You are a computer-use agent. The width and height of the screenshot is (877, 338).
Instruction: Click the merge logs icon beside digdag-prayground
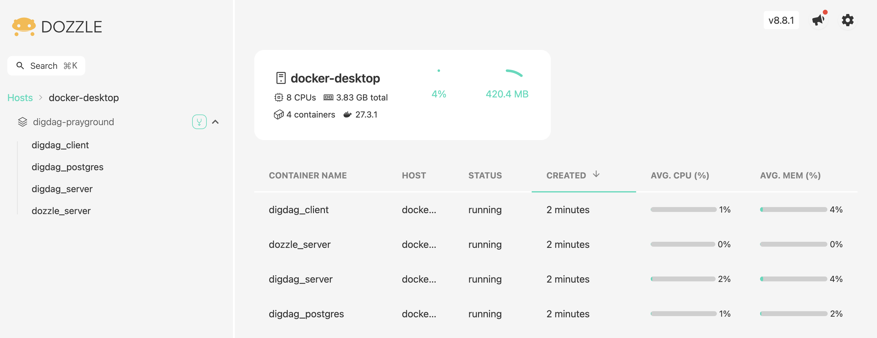(x=199, y=122)
